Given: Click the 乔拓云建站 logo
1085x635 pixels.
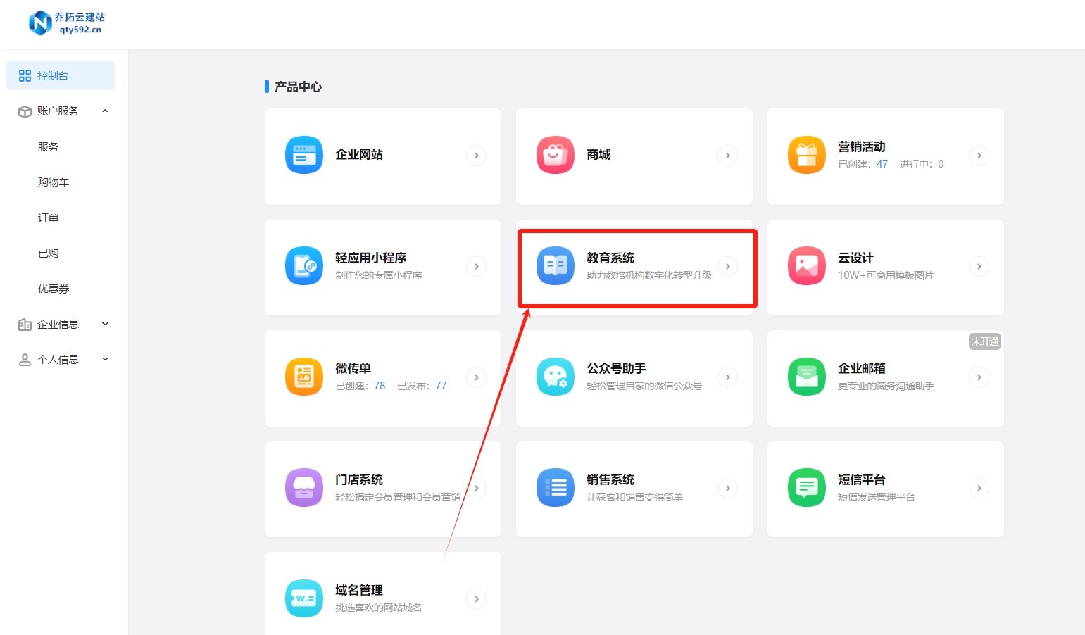Looking at the screenshot, I should point(66,23).
